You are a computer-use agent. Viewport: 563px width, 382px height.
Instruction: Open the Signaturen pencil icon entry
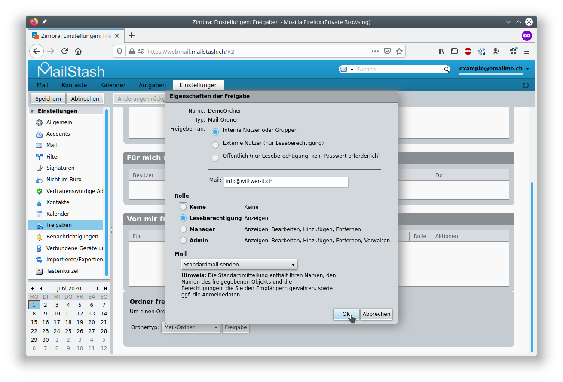[39, 168]
